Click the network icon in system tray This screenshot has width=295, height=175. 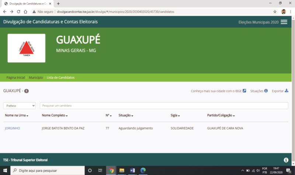[x=253, y=171]
